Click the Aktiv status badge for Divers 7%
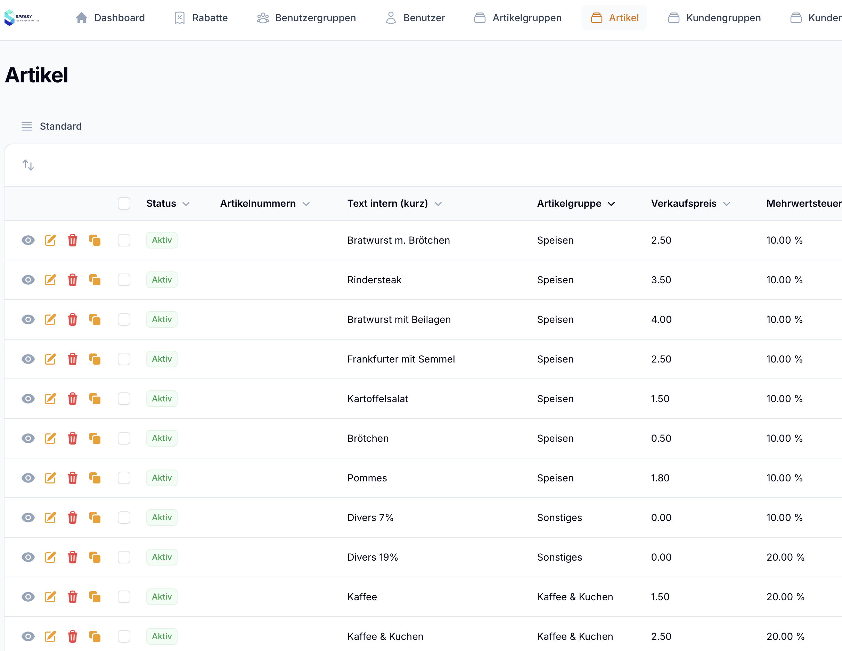Image resolution: width=842 pixels, height=651 pixels. 162,517
